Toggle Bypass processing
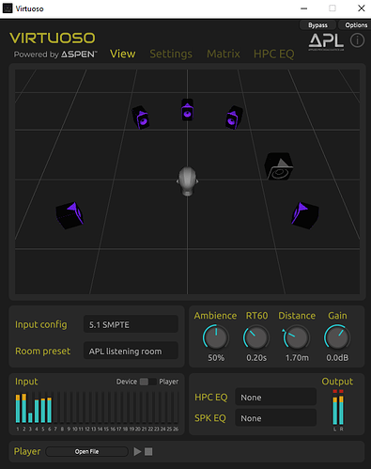This screenshot has width=371, height=469. 317,25
